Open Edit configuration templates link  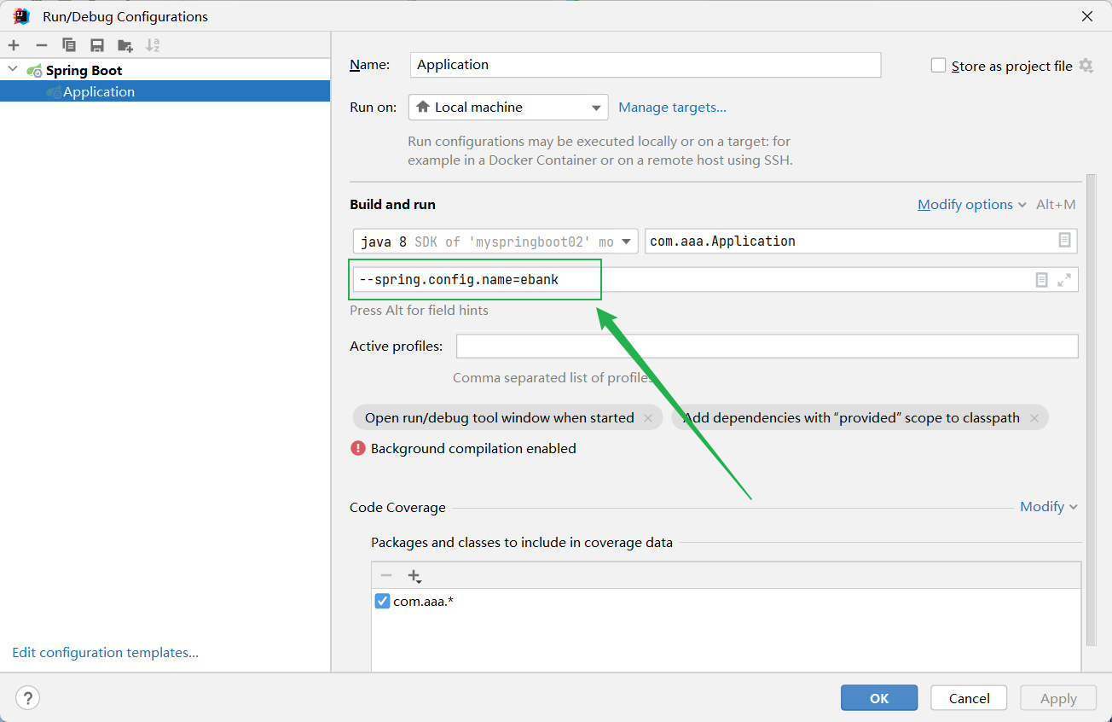point(105,653)
